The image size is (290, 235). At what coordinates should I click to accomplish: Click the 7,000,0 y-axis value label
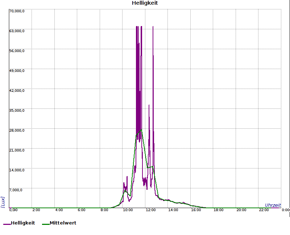pyautogui.click(x=16, y=190)
